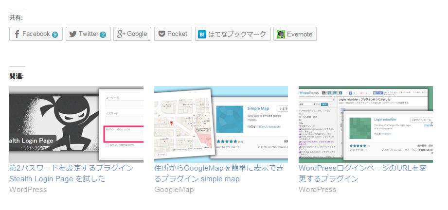Screen dimensions: 448x210
Task: Click the Simple Map five-star rating
Action: [x=226, y=141]
